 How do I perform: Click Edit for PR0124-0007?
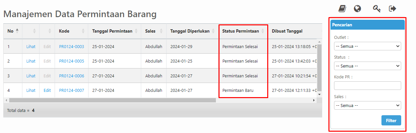[x=47, y=90]
